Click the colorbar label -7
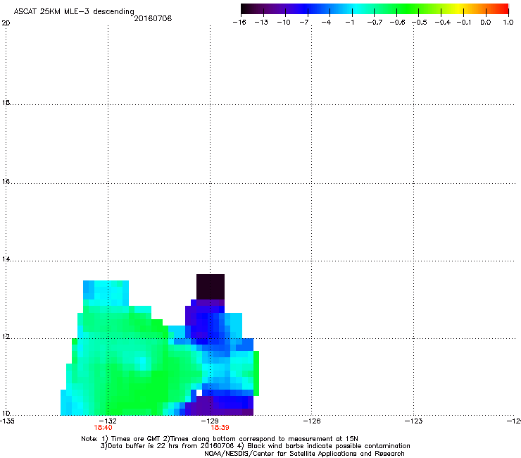The image size is (521, 458). 304,23
